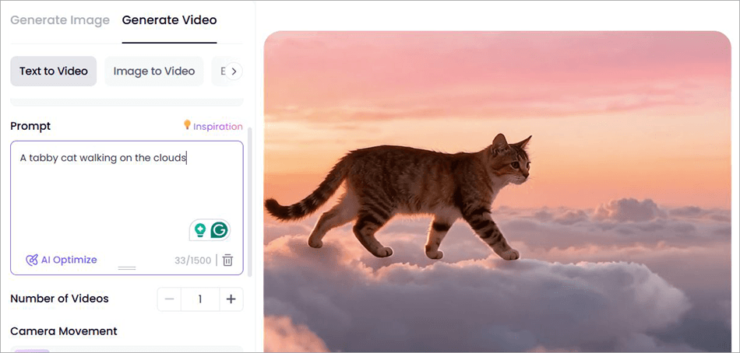Decrease the Number of Videos
Image resolution: width=740 pixels, height=353 pixels.
pyautogui.click(x=170, y=299)
